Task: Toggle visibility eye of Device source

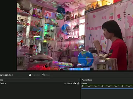Action: tap(75, 83)
